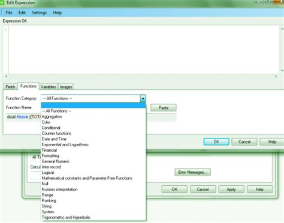Click inside the expression editor text area
Viewport: 284px width, 223px height.
(x=144, y=50)
